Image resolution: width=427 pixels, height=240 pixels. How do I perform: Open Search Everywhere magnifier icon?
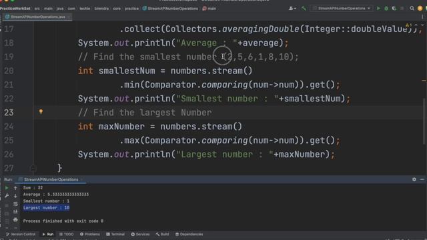(412, 9)
